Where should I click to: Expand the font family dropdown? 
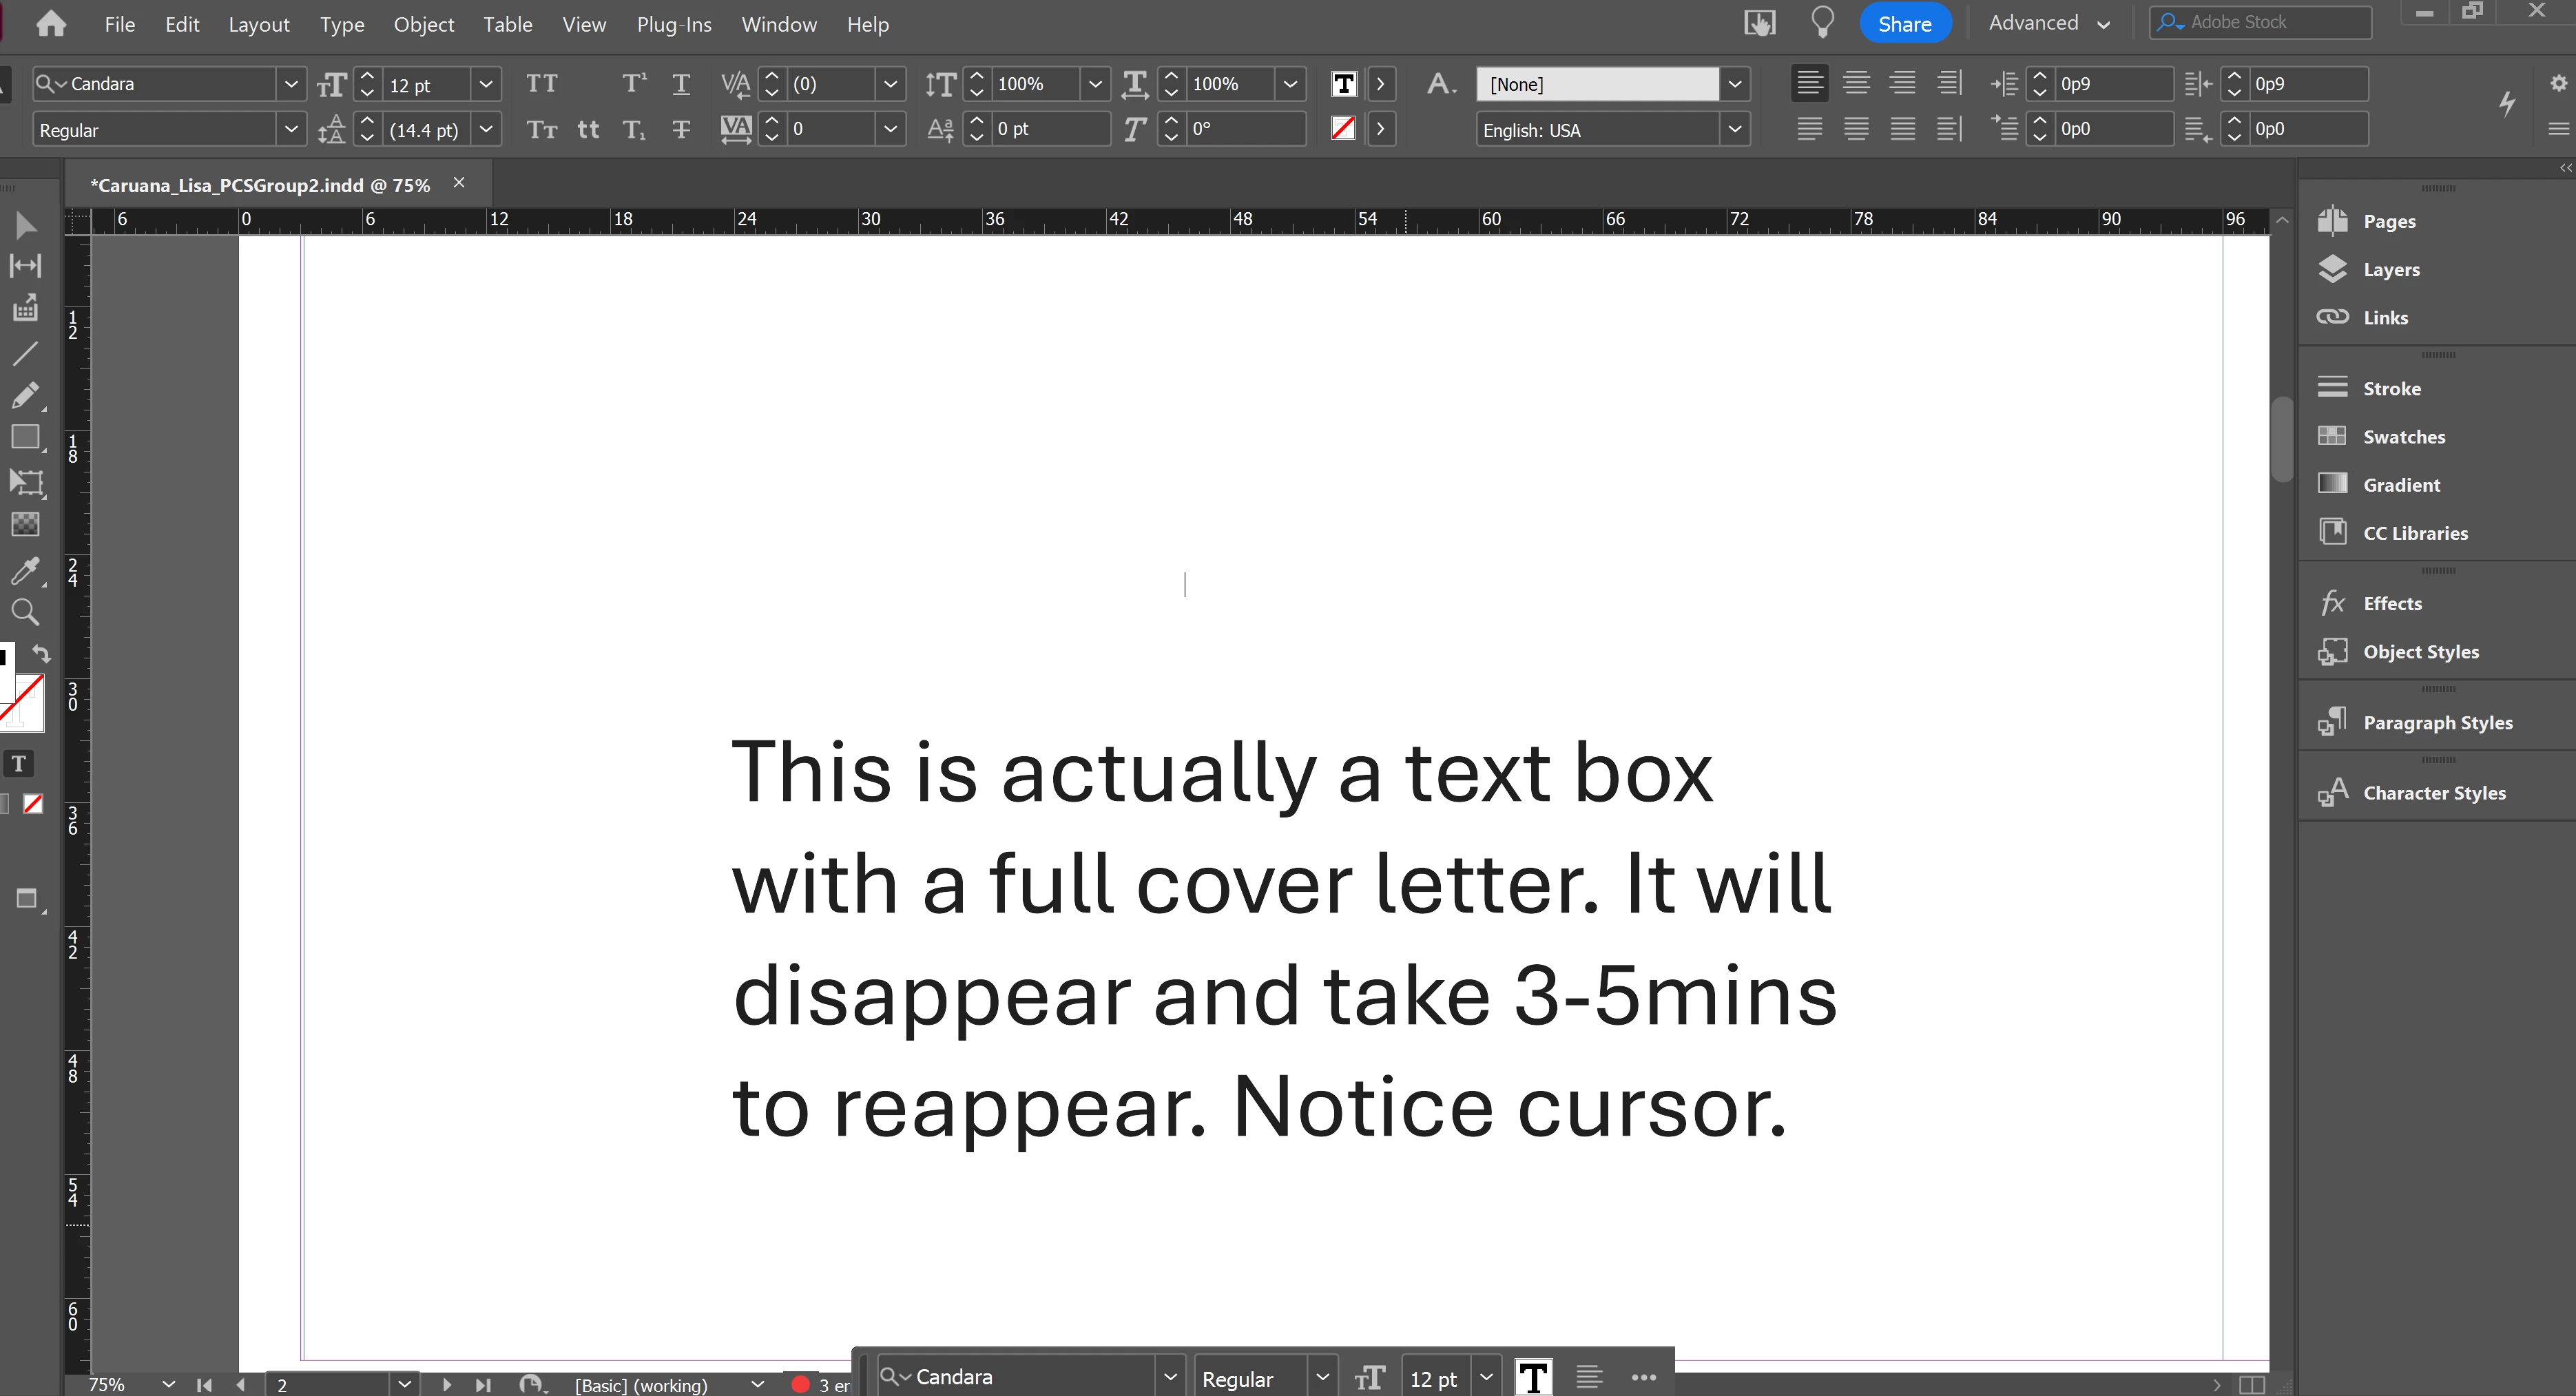pos(291,84)
